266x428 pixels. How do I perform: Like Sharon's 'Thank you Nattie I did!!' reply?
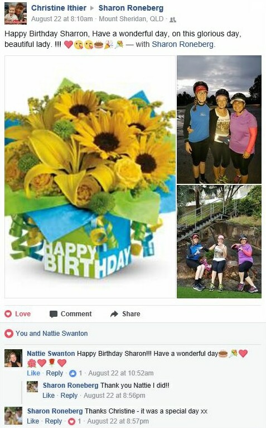tap(49, 396)
